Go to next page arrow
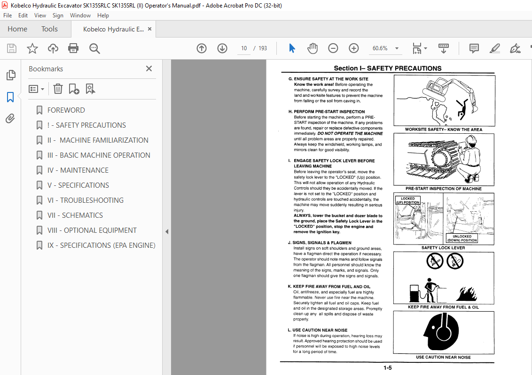532x375 pixels. 222,48
